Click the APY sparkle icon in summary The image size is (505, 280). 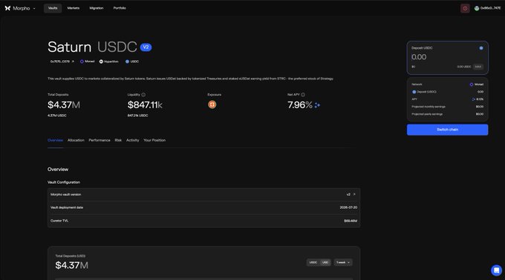pyautogui.click(x=474, y=99)
